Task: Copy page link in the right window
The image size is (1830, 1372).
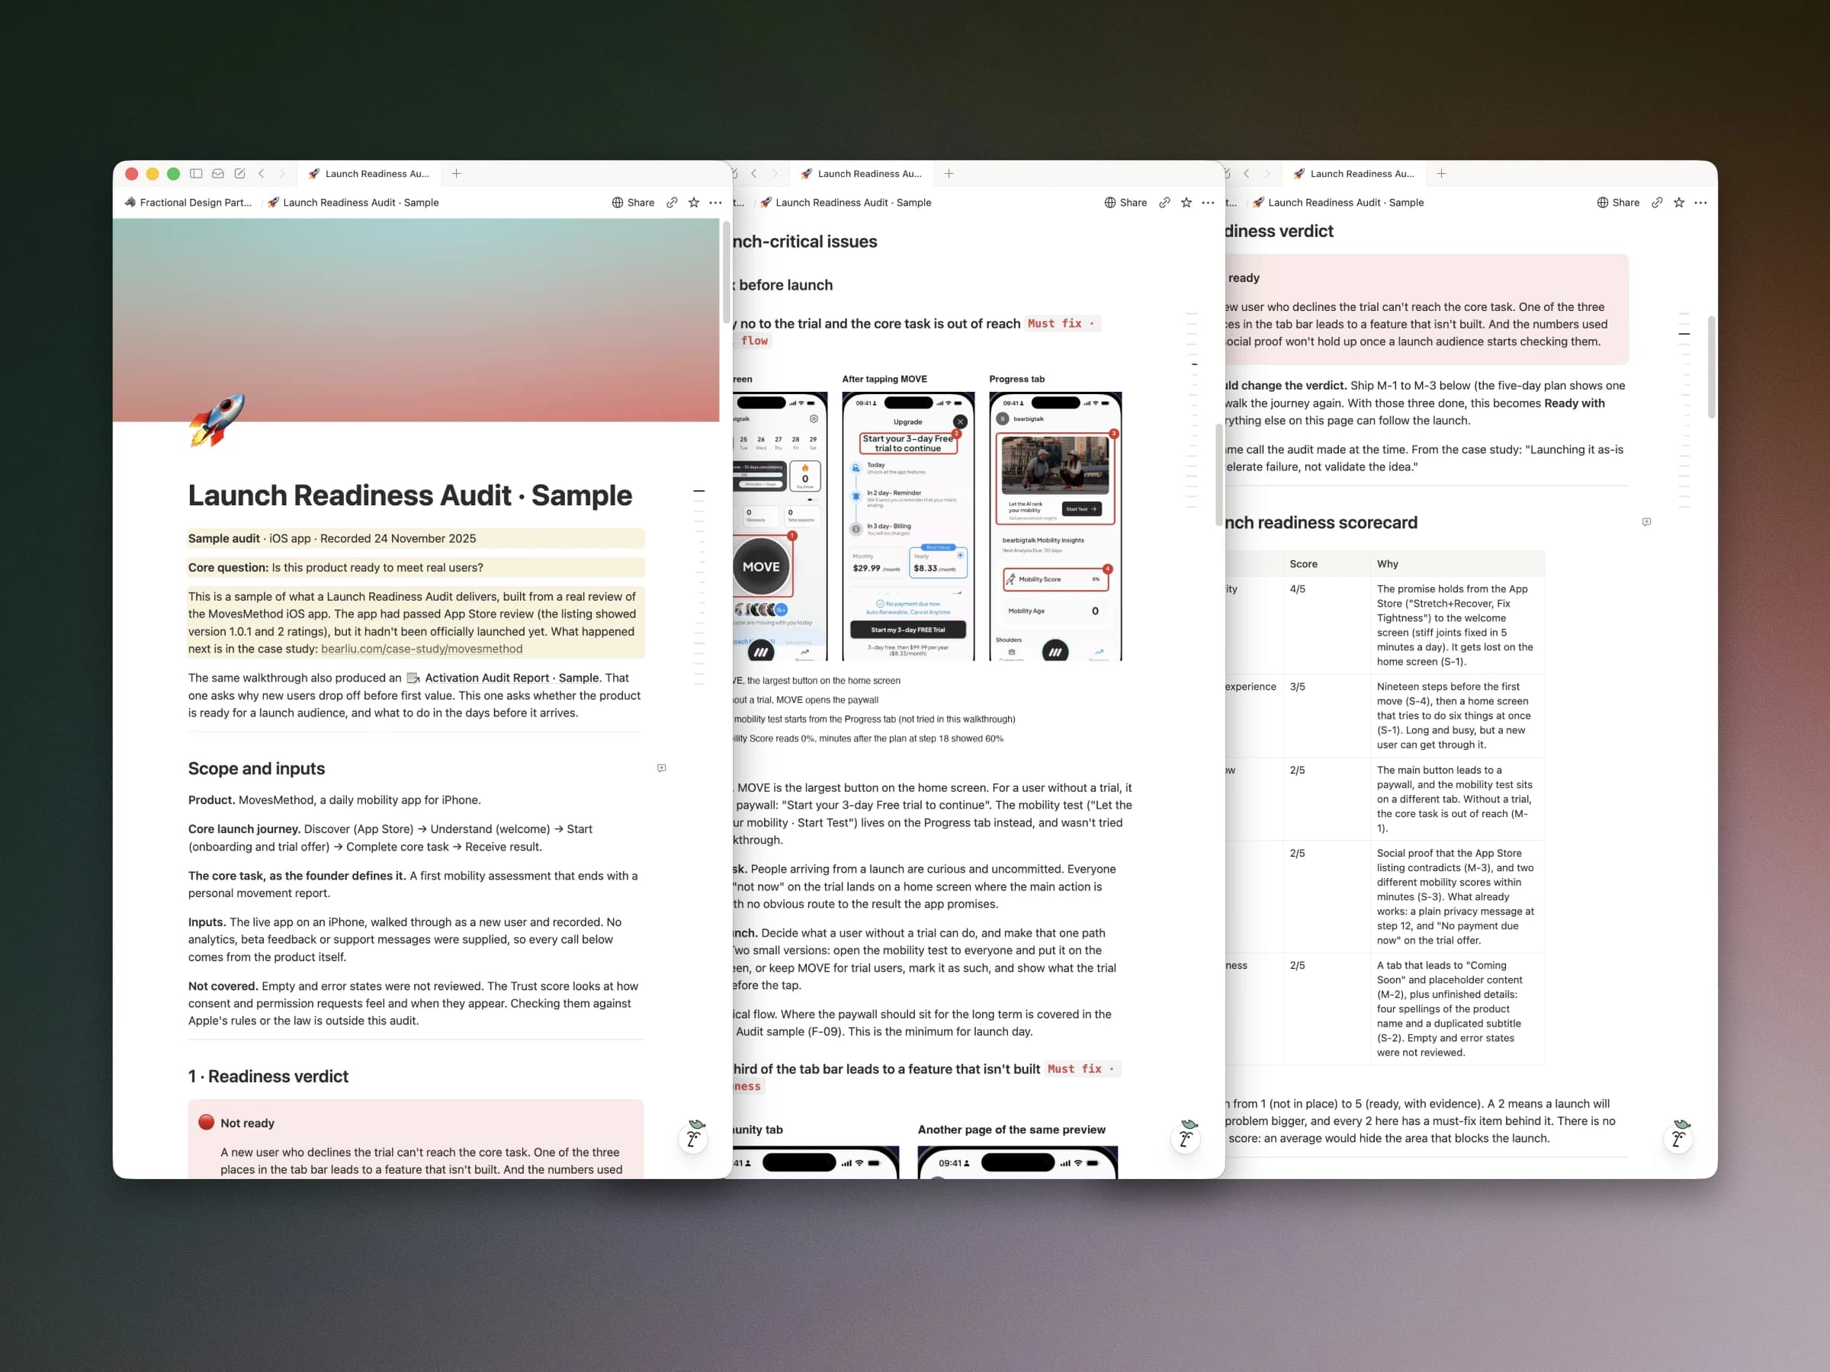Action: (x=1657, y=203)
